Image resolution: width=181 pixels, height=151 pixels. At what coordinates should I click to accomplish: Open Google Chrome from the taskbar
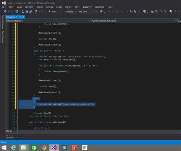[44, 148]
